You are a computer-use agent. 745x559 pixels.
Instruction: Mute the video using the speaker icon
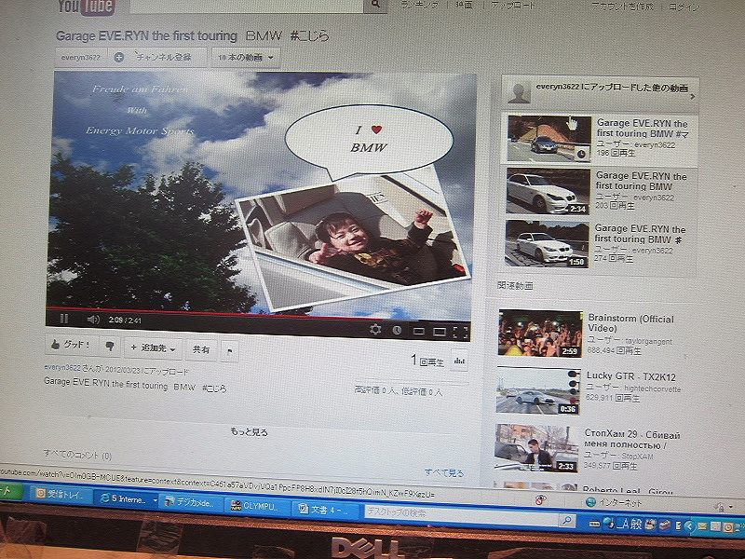point(93,320)
